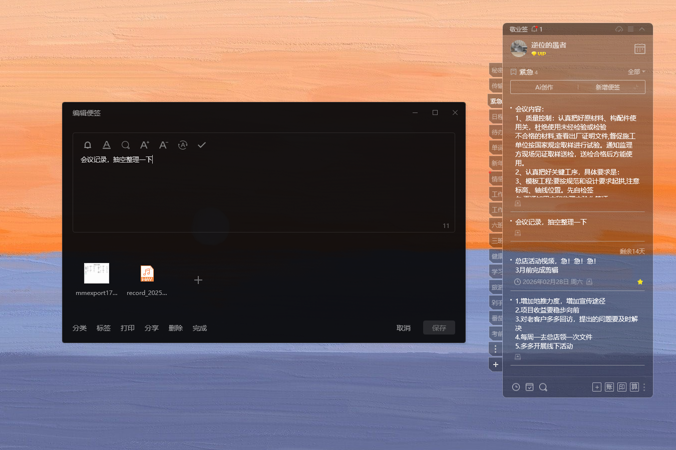Open the 印 print tool
The height and width of the screenshot is (450, 676).
[621, 386]
